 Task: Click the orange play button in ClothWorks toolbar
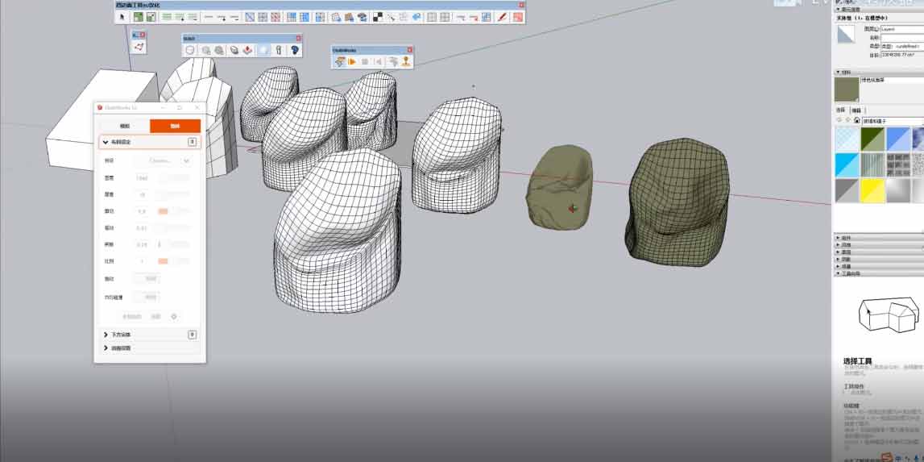tap(352, 61)
